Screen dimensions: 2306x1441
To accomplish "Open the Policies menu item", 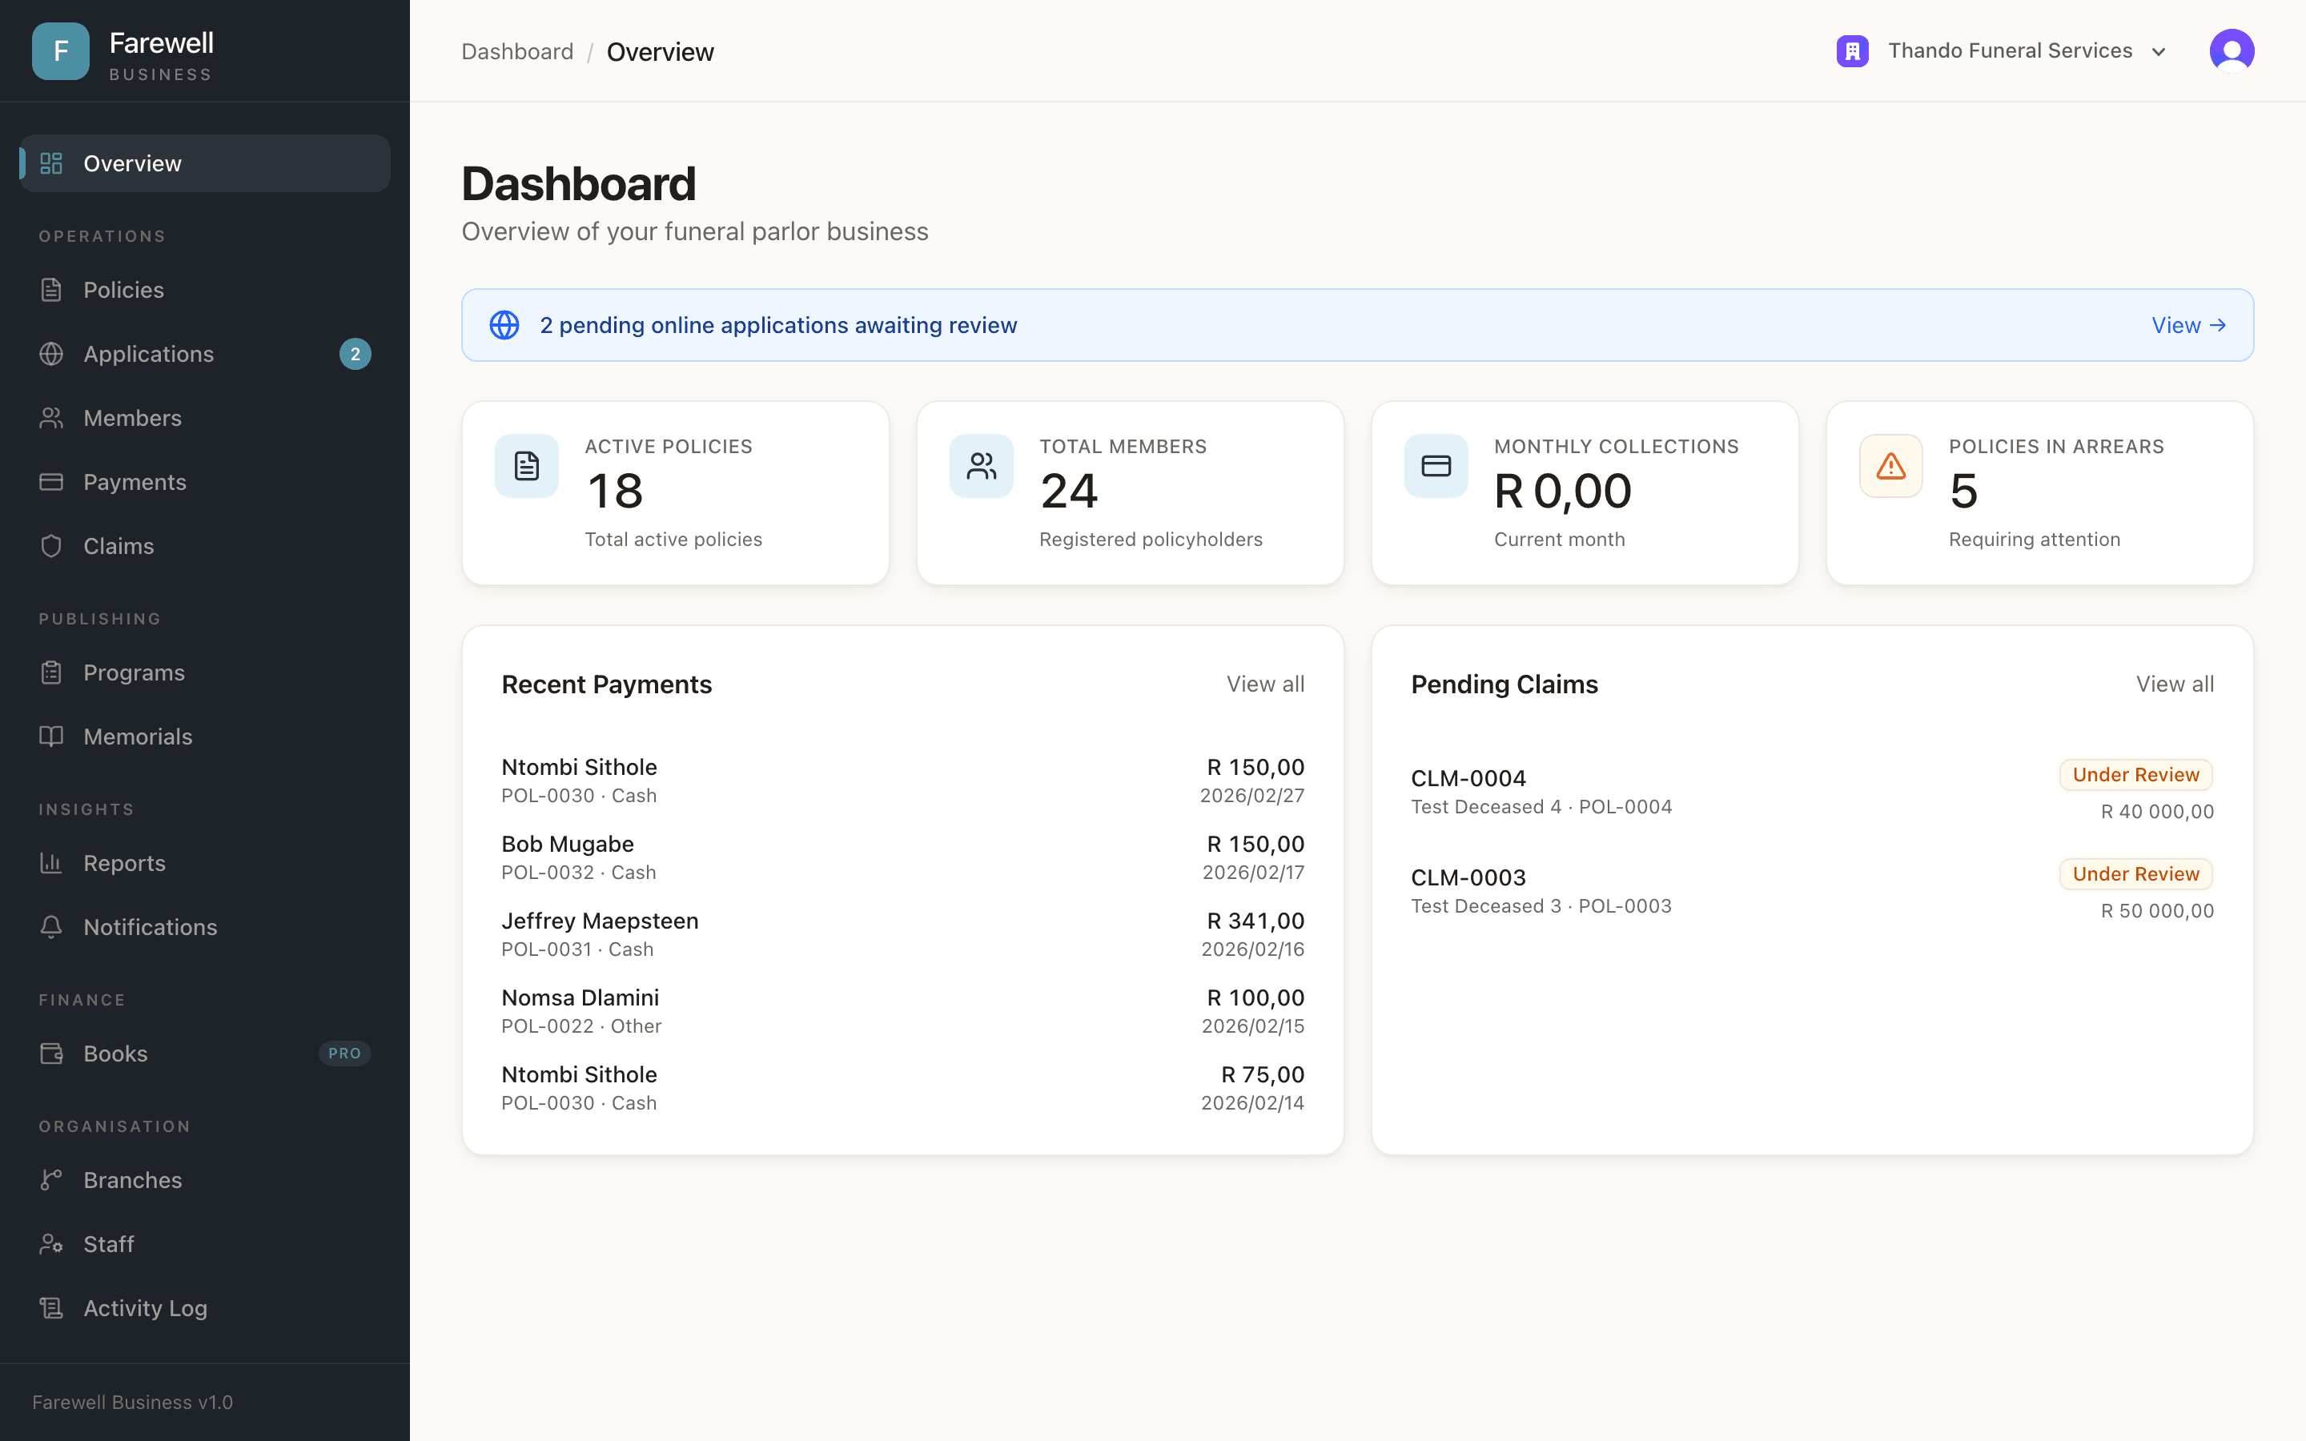I will pos(205,290).
